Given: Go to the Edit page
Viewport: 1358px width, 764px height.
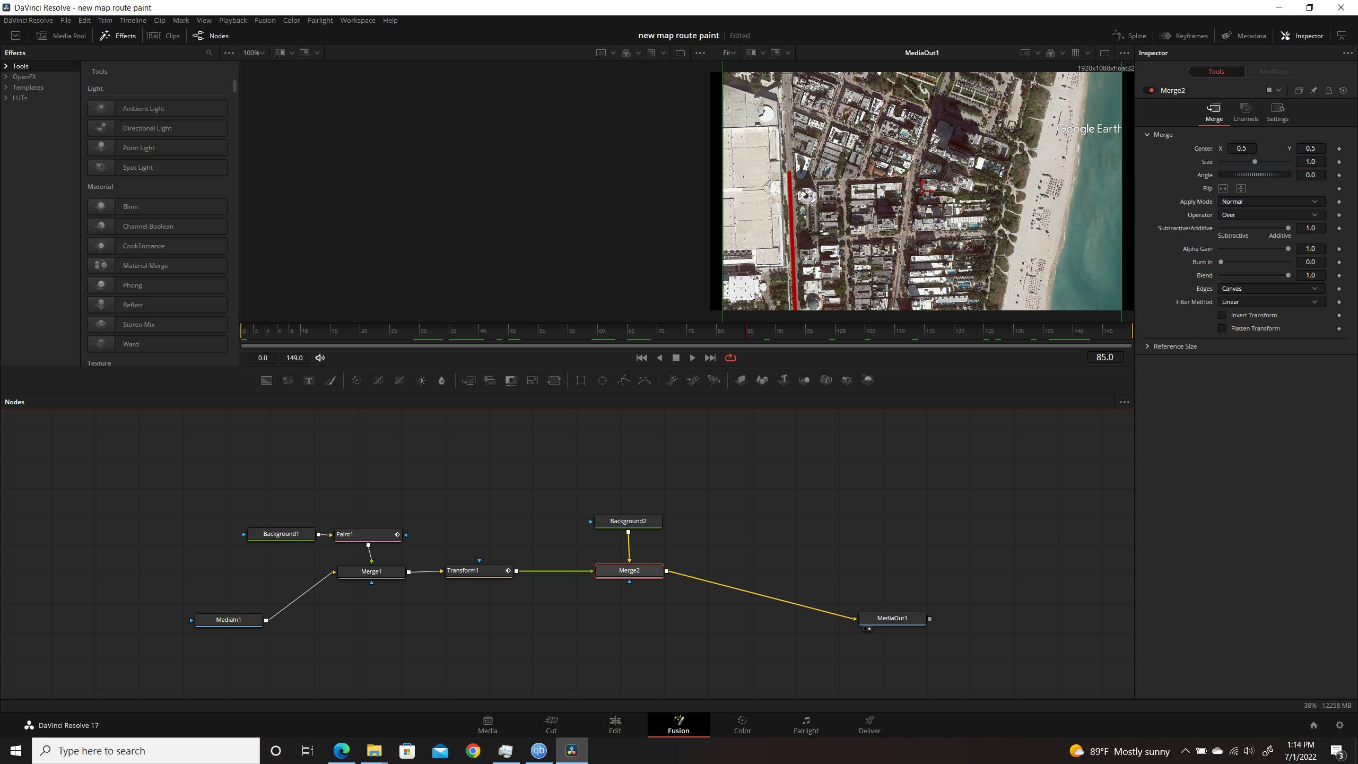Looking at the screenshot, I should coord(615,725).
